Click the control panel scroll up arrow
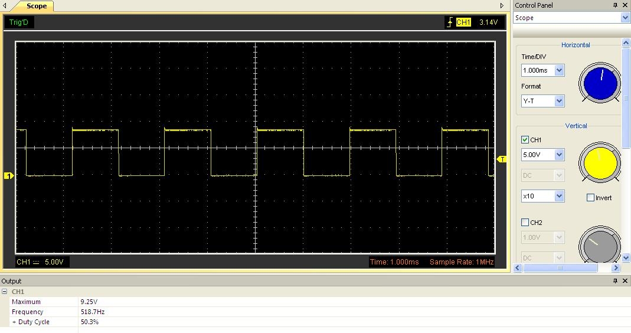Image resolution: width=631 pixels, height=333 pixels. (x=626, y=43)
